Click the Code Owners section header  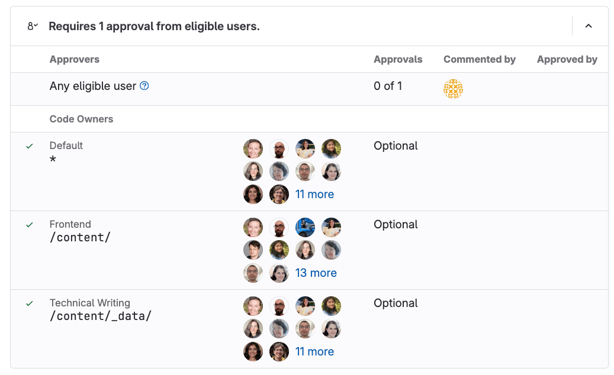[x=81, y=119]
